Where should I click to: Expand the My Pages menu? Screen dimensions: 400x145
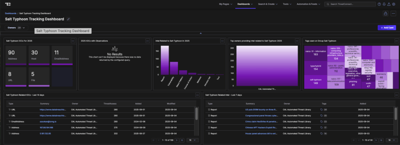tap(225, 4)
